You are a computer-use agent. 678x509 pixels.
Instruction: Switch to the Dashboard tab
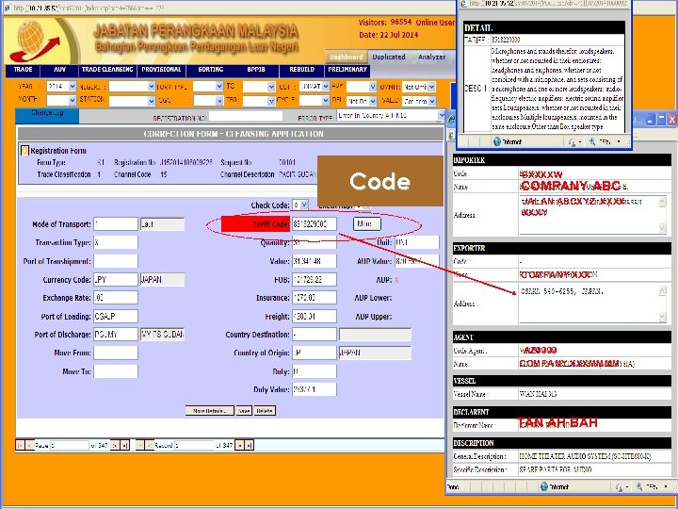pyautogui.click(x=346, y=57)
